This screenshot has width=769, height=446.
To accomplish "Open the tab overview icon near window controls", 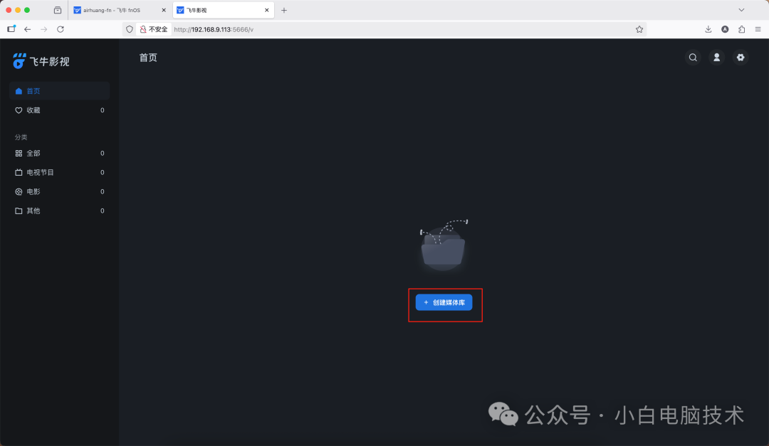I will (x=58, y=10).
